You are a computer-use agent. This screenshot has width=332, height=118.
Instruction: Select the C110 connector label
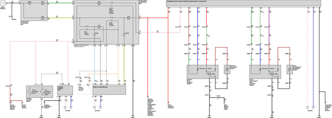[x=7, y=86]
